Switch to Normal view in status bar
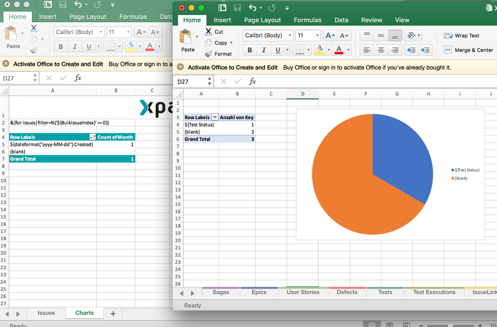This screenshot has width=497, height=327. (x=372, y=325)
